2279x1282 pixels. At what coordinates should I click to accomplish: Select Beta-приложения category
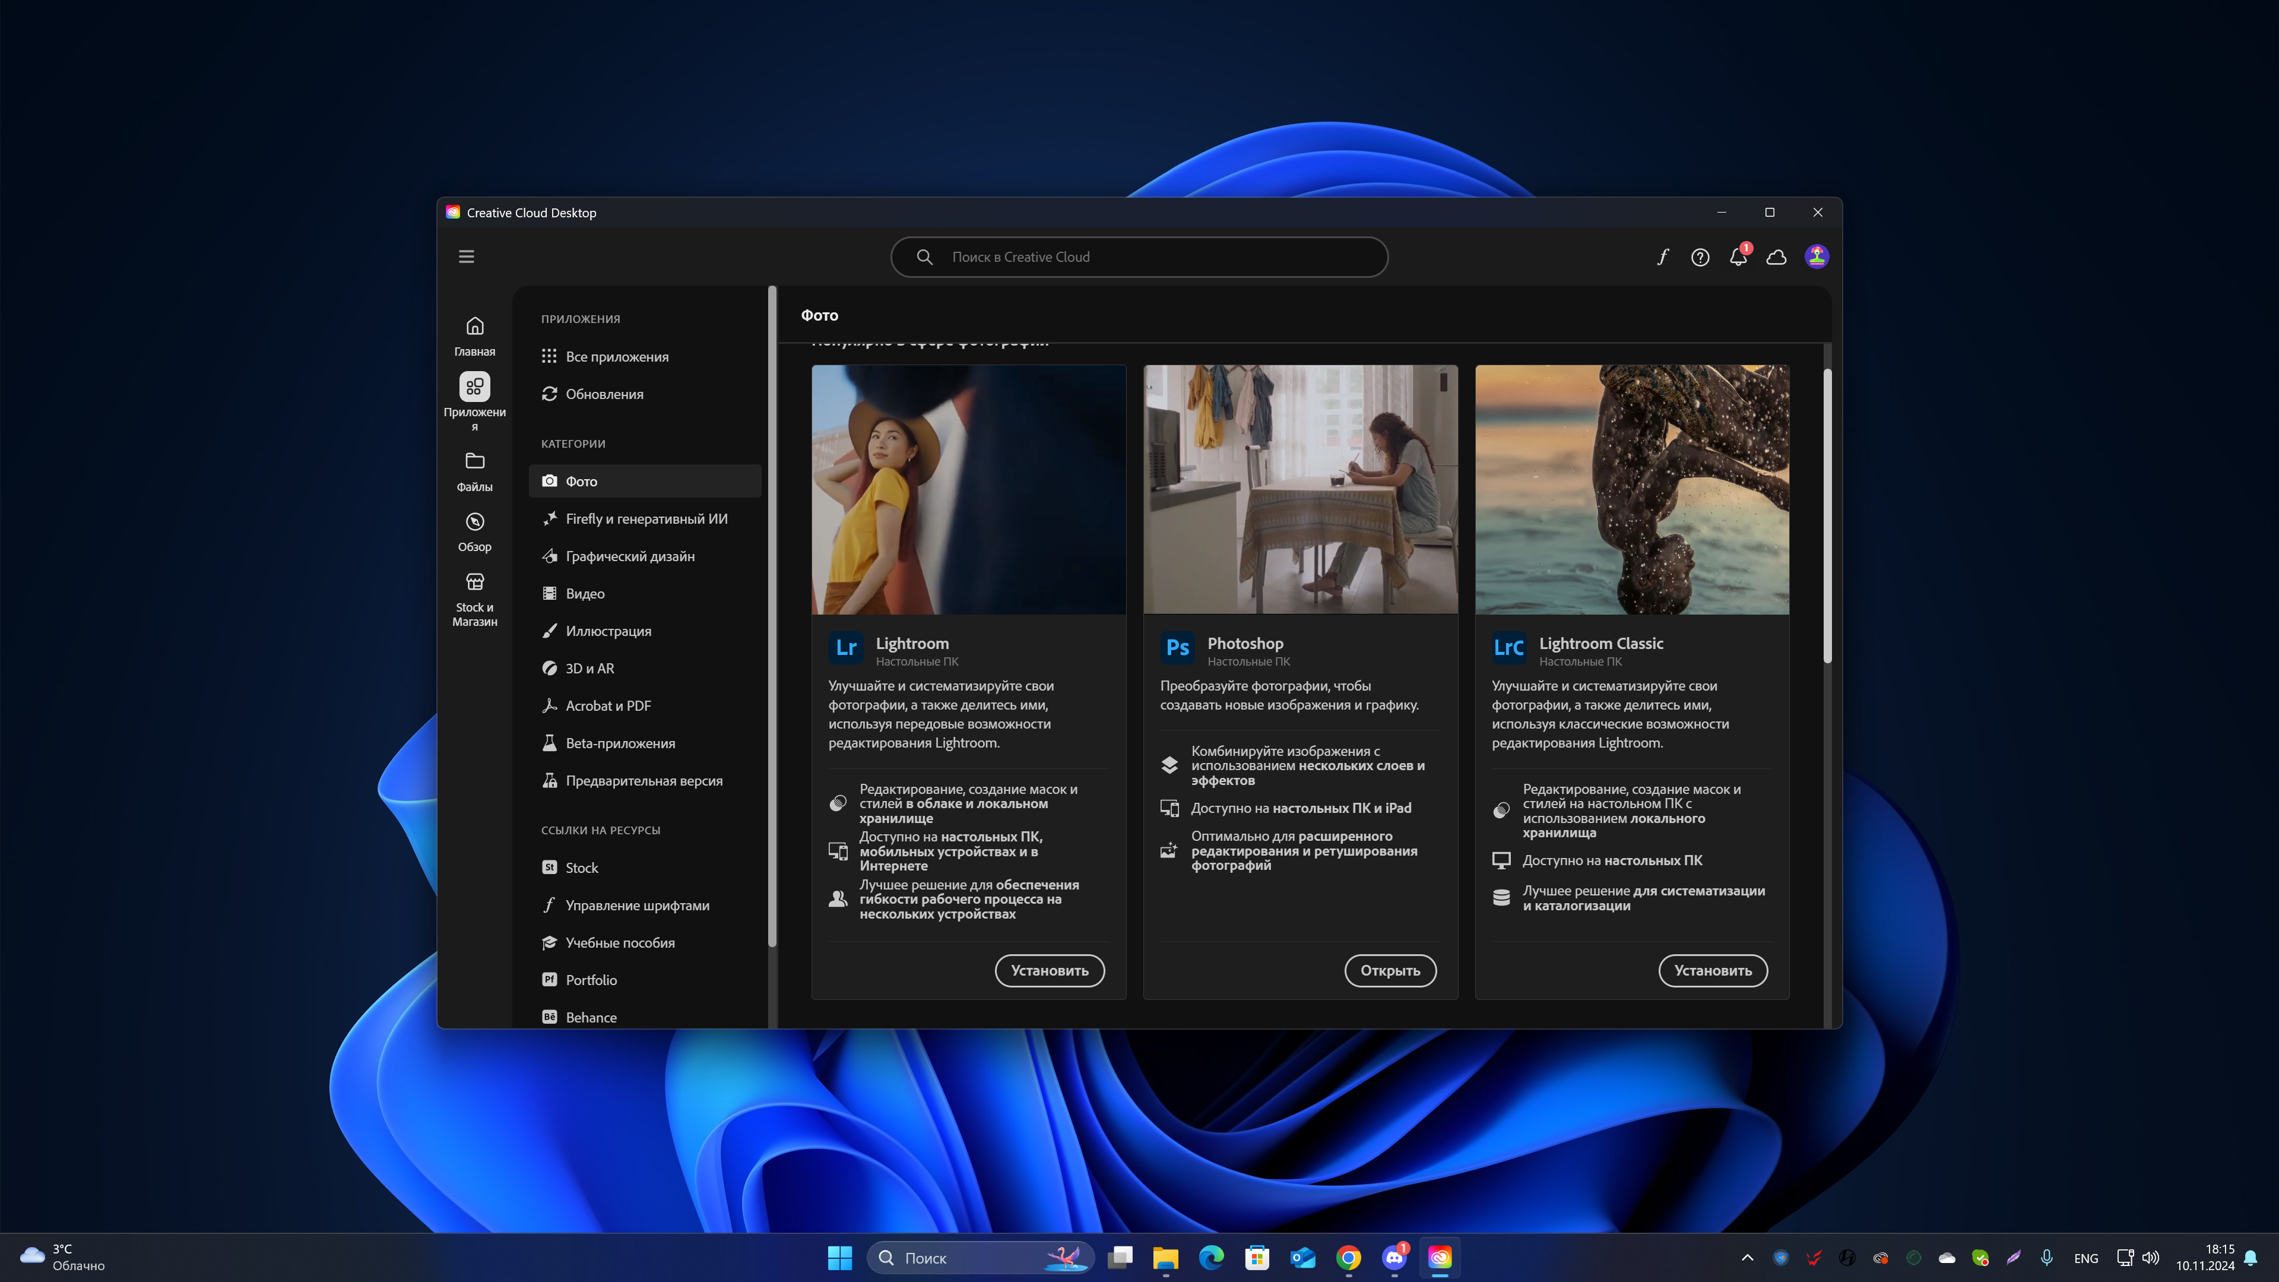point(645,743)
